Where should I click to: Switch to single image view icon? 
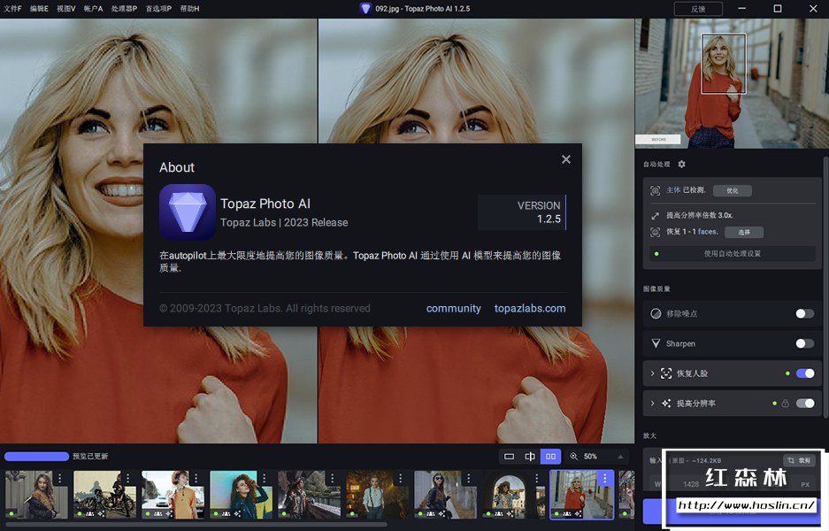[509, 456]
